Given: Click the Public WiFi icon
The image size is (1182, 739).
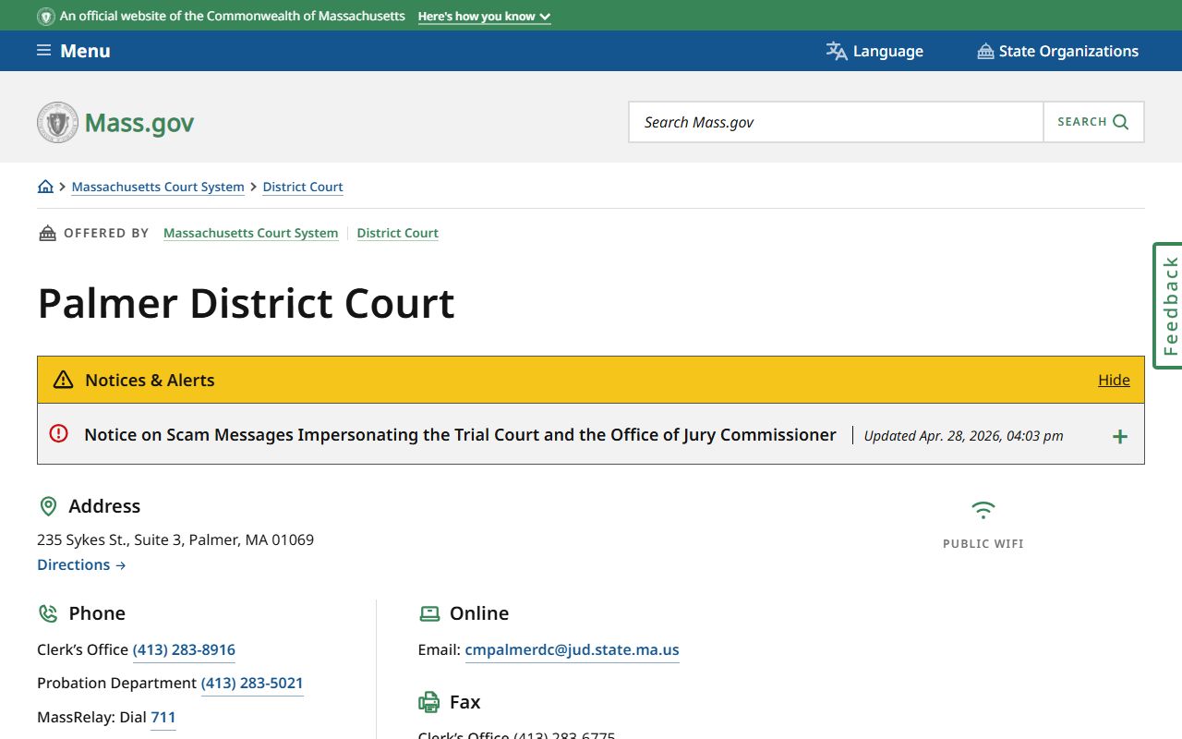Looking at the screenshot, I should (983, 510).
